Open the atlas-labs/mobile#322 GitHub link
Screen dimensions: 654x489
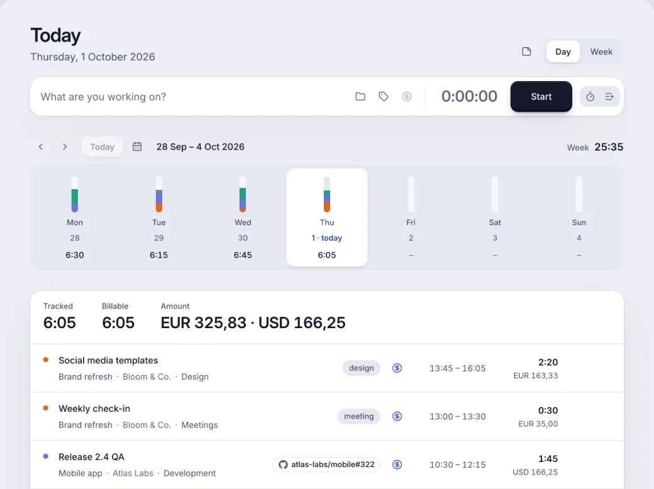point(326,464)
